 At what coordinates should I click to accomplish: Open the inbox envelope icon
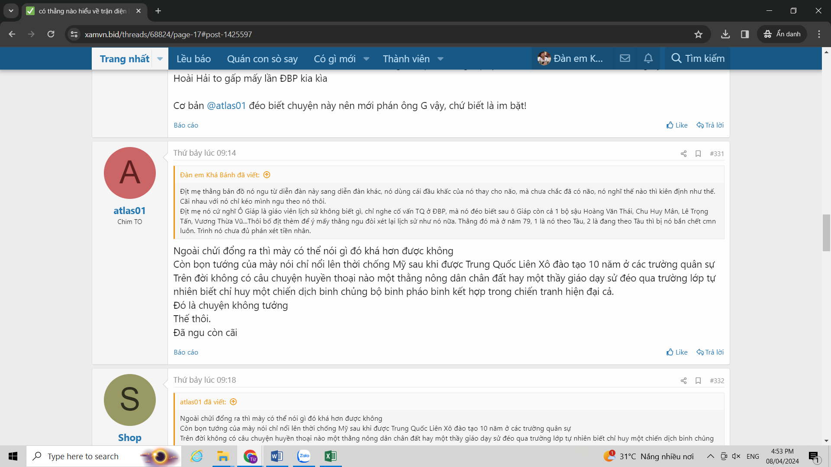pos(625,58)
